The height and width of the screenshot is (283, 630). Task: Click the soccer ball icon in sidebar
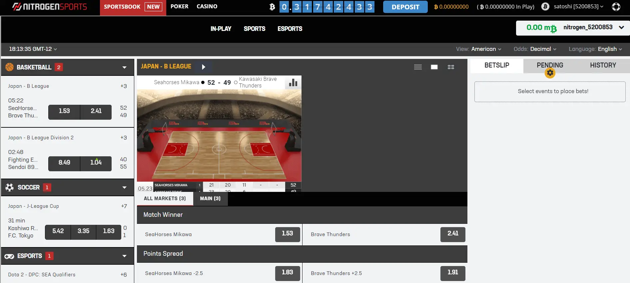point(9,188)
